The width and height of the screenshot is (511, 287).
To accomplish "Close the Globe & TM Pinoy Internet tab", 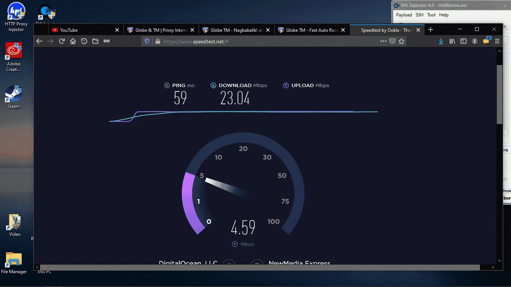I will point(192,30).
